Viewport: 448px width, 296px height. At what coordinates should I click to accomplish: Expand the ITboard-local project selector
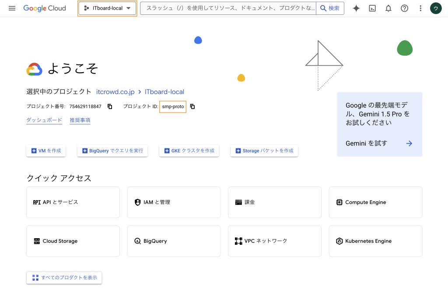107,8
